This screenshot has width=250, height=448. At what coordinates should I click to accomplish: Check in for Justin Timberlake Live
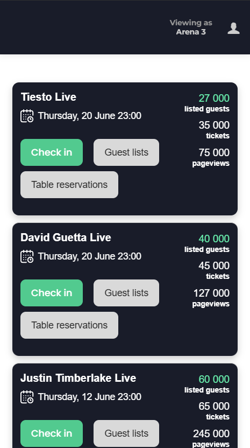pyautogui.click(x=52, y=433)
